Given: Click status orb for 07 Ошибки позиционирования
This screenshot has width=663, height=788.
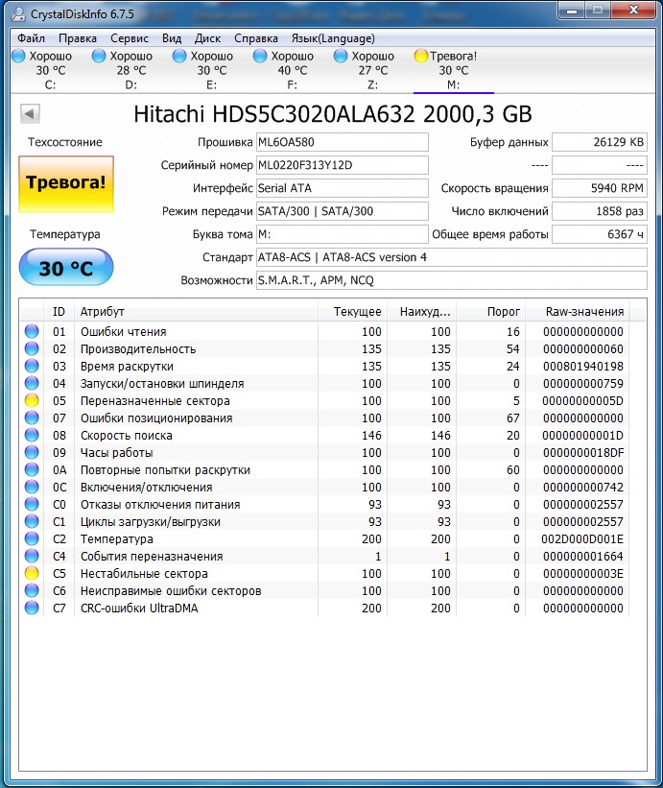Looking at the screenshot, I should (x=32, y=418).
